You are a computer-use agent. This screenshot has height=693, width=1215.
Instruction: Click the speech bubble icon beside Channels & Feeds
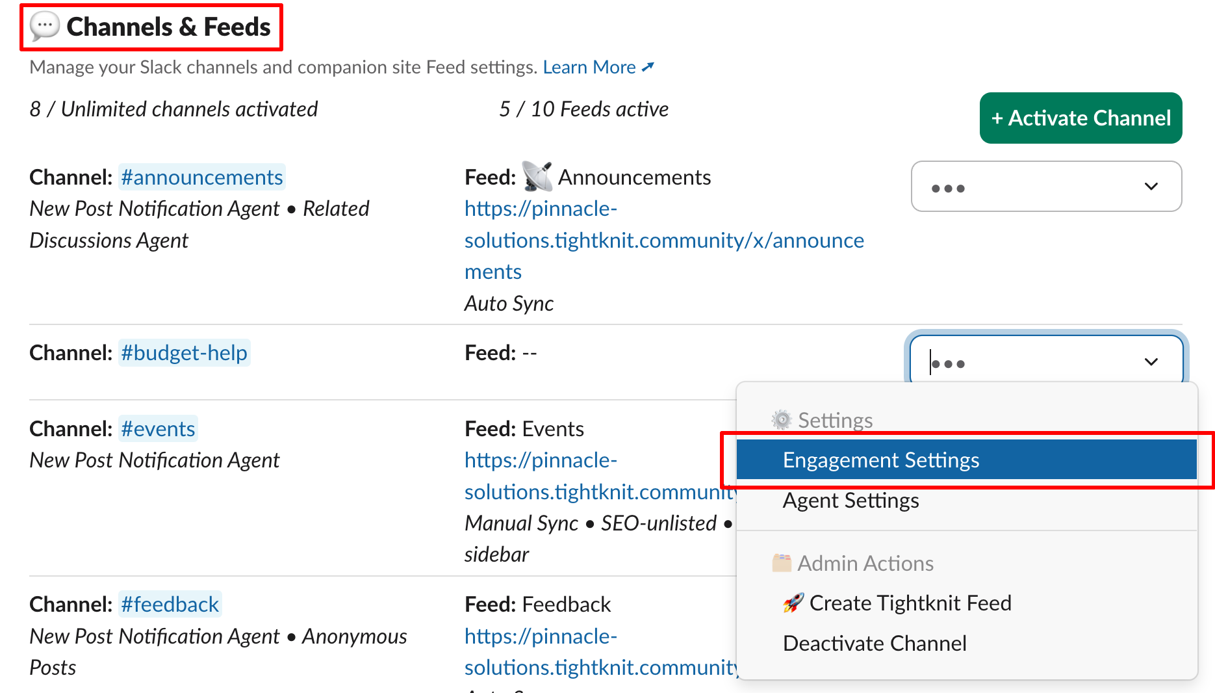(x=45, y=27)
